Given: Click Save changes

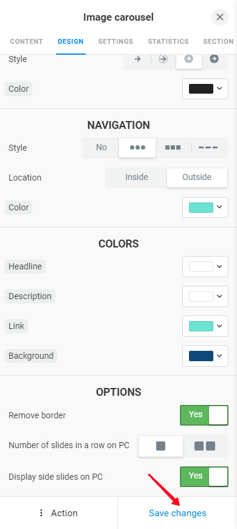Looking at the screenshot, I should (x=177, y=513).
